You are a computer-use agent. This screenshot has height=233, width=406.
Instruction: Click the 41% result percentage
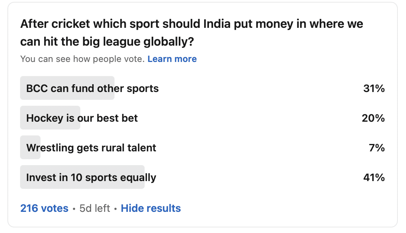374,178
